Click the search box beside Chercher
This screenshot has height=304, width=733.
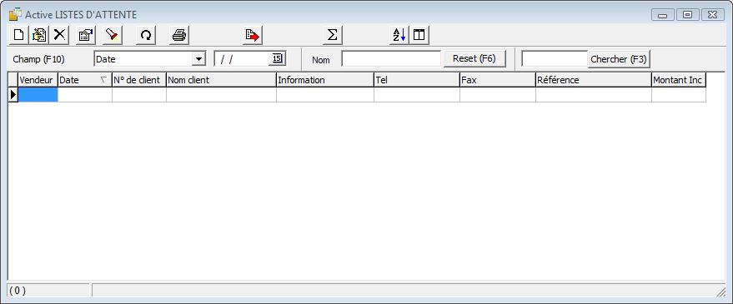(555, 59)
